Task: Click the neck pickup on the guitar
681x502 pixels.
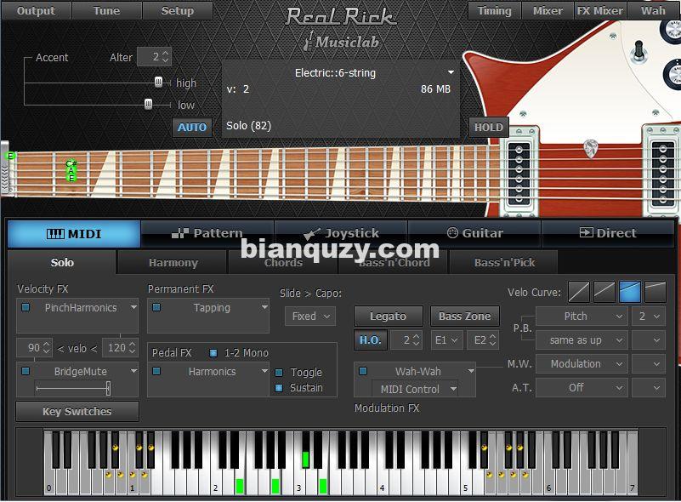Action: (519, 173)
